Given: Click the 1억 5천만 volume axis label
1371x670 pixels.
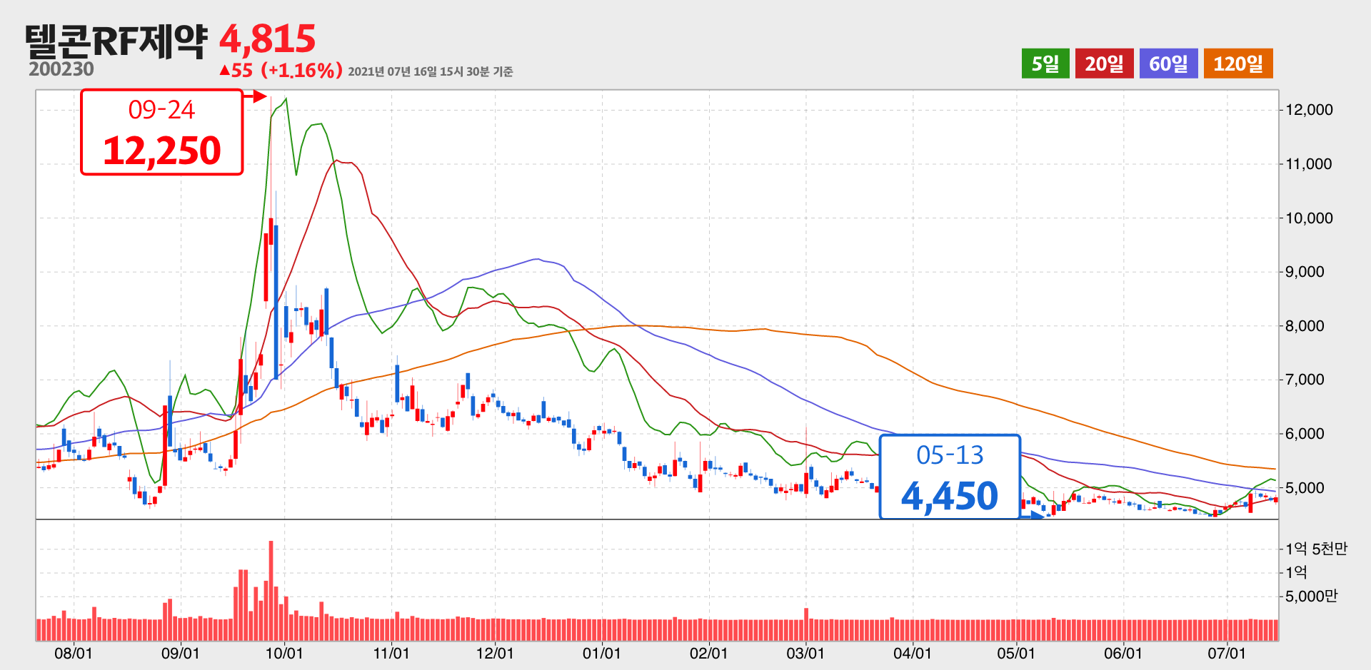Looking at the screenshot, I should (x=1316, y=549).
